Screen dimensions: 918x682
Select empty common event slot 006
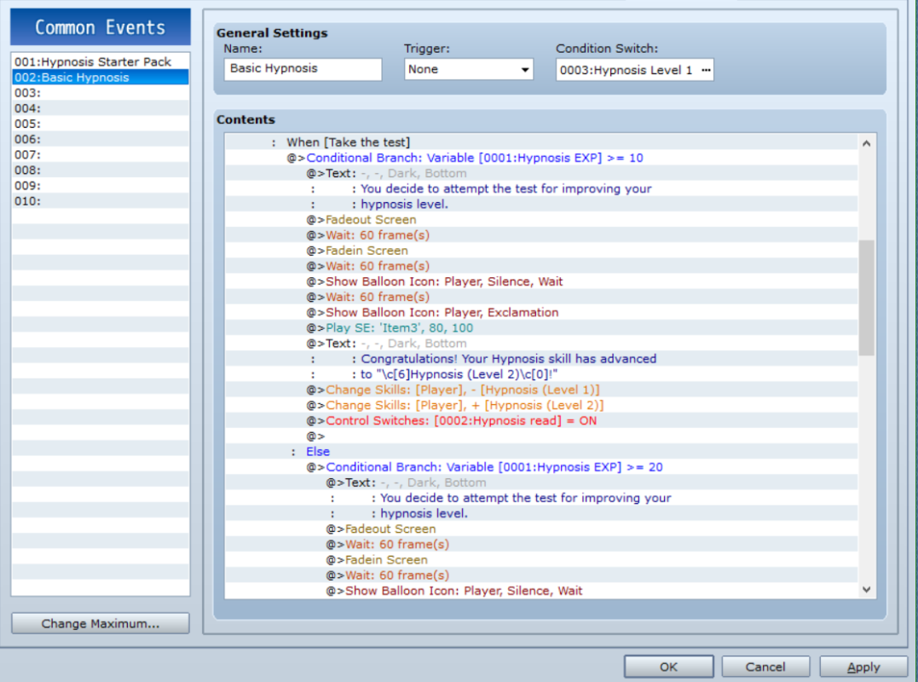pyautogui.click(x=101, y=139)
